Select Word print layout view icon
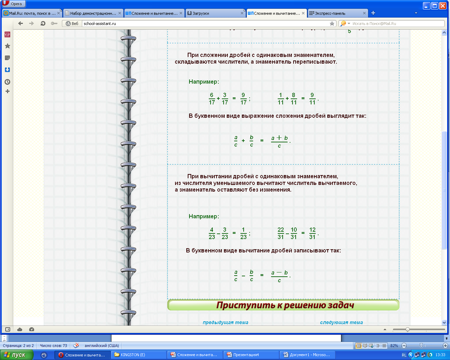 [359, 346]
